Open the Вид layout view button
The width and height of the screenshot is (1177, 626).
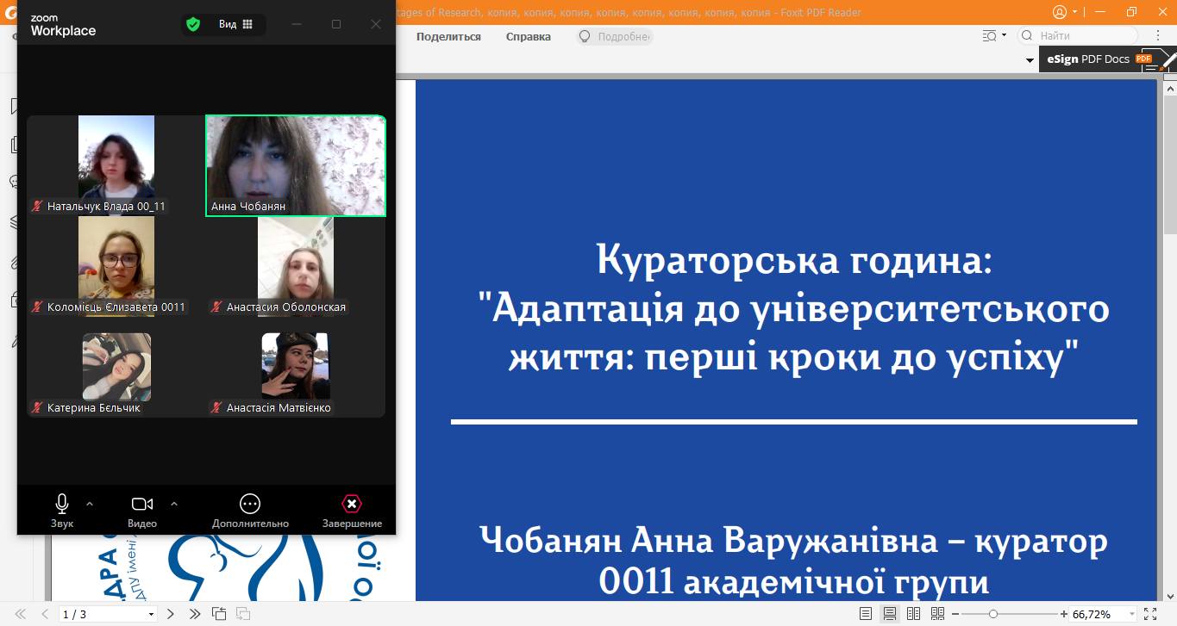(x=235, y=24)
